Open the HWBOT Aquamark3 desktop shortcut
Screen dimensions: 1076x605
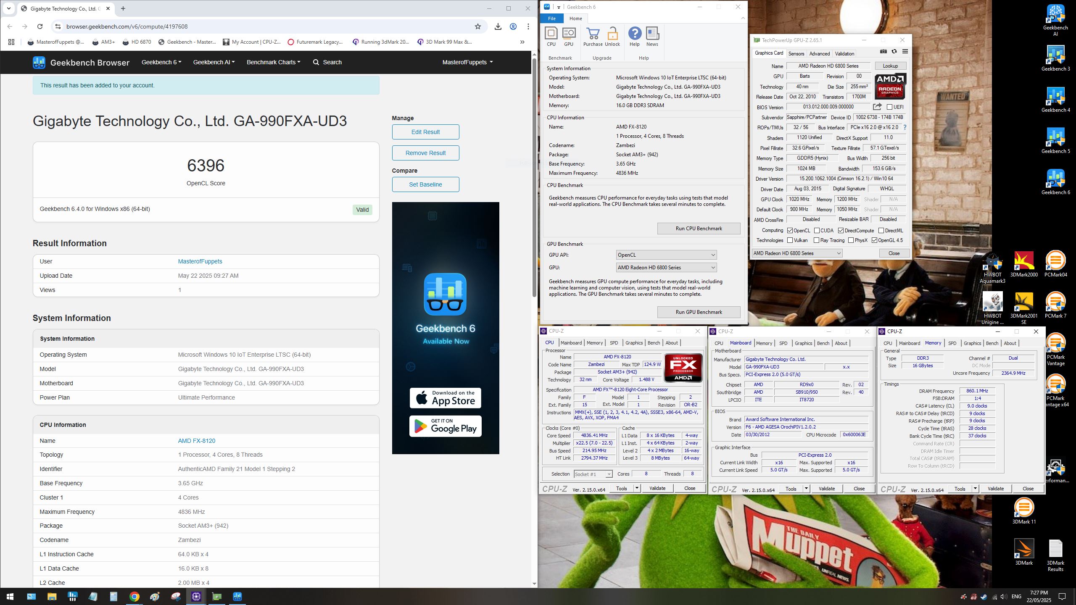[x=992, y=267]
